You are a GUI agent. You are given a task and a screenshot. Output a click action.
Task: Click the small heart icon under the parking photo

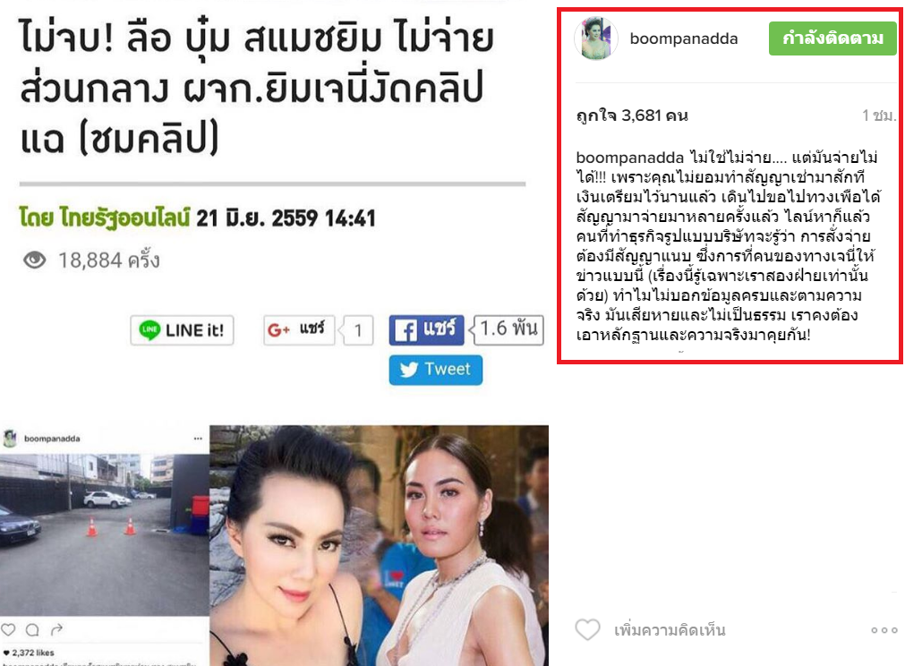point(8,629)
